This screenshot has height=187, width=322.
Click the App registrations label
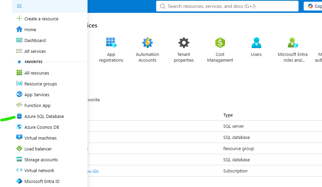point(111,57)
